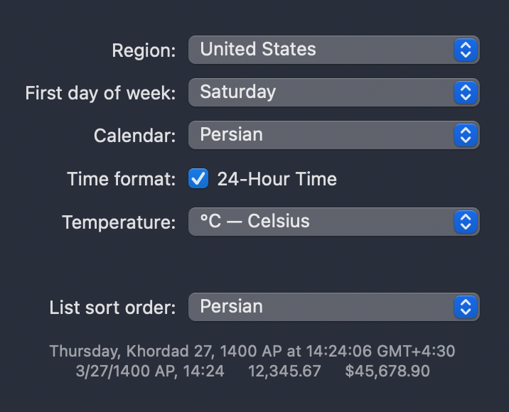Click the blue chevrons beside Saturday
509x412 pixels.
(x=465, y=92)
